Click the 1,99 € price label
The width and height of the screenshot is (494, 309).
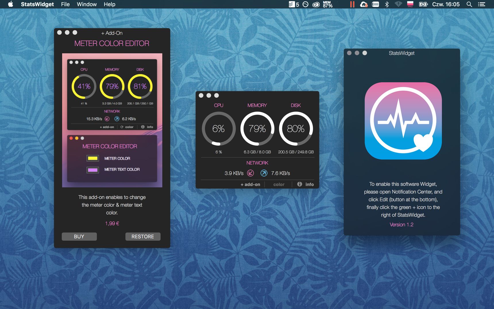112,223
